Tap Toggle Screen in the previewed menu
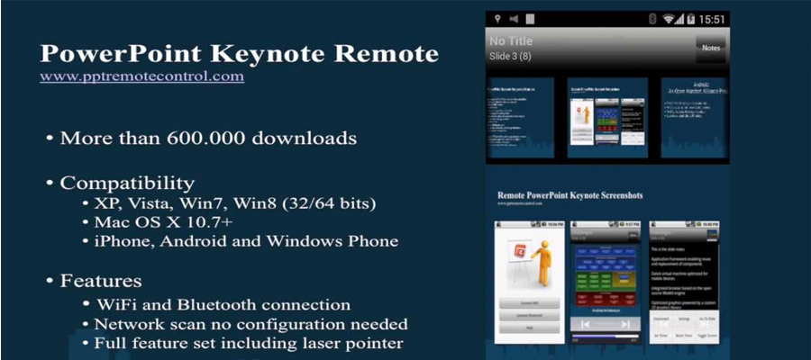The height and width of the screenshot is (360, 811). click(x=706, y=335)
